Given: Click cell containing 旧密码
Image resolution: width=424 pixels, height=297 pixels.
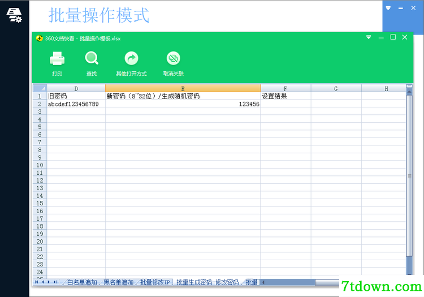Looking at the screenshot, I should (76, 96).
